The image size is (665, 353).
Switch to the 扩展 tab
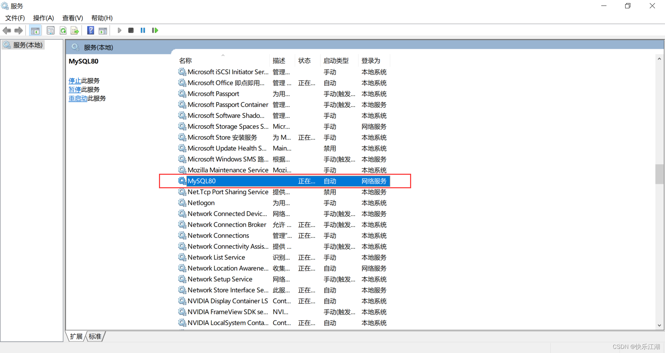[76, 336]
